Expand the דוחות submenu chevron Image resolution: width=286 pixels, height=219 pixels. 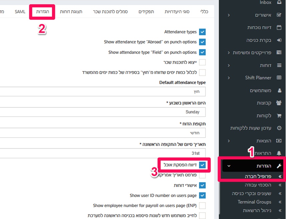click(x=229, y=65)
